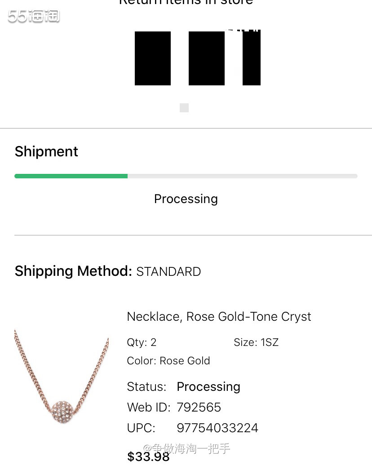Tap the STANDARD shipping method value
The height and width of the screenshot is (465, 372).
coord(168,272)
